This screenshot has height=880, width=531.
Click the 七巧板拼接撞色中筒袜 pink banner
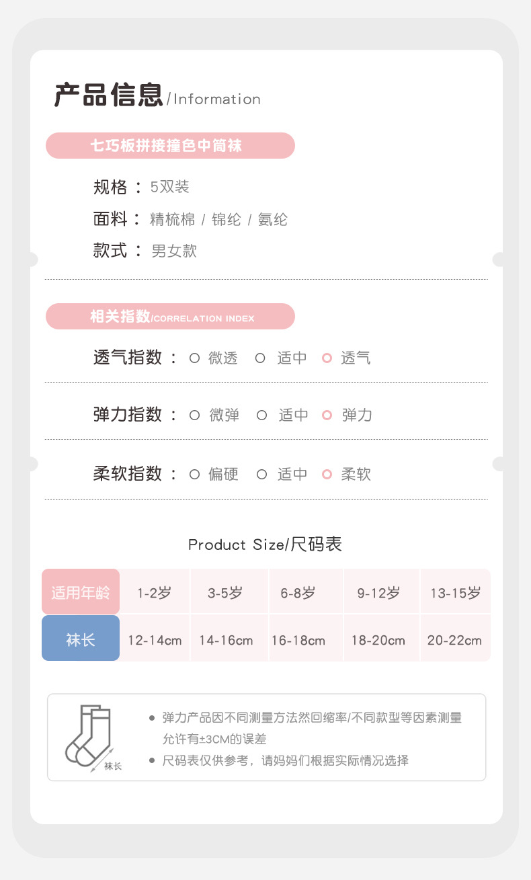[170, 145]
